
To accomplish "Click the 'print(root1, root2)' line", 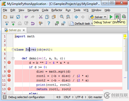I will 53,85.
